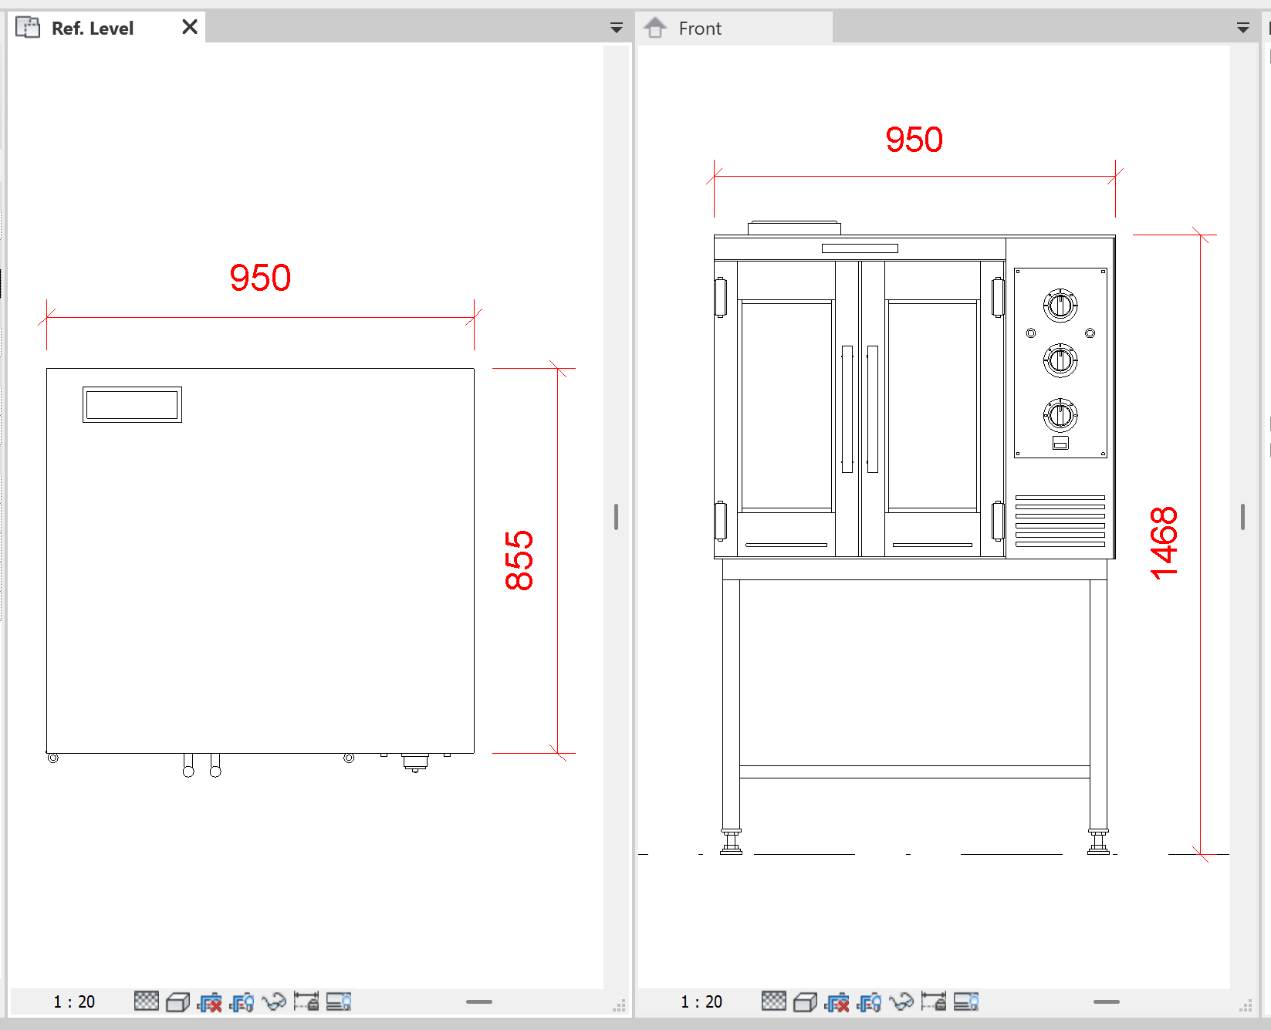Toggle Crop View in Front view
Image resolution: width=1271 pixels, height=1030 pixels.
(837, 1001)
